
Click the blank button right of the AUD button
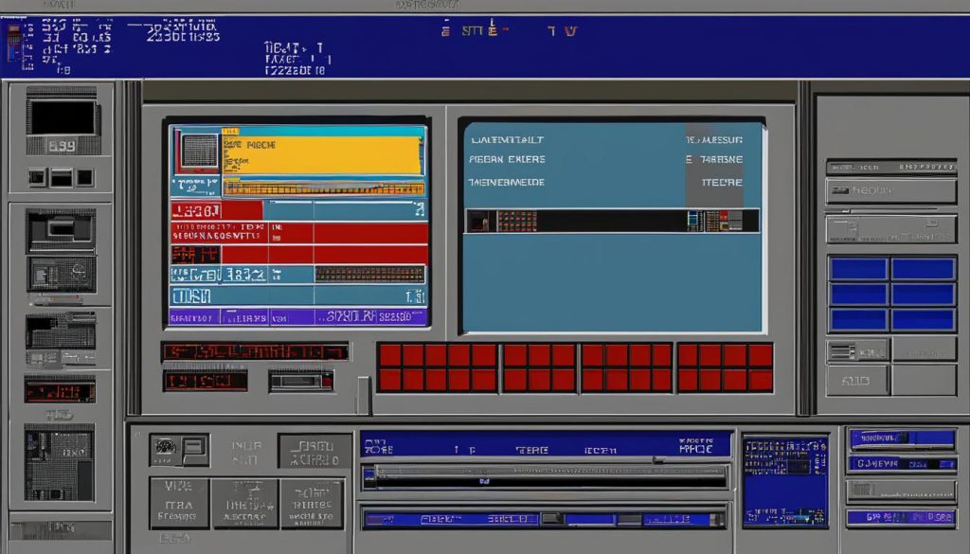pos(924,381)
